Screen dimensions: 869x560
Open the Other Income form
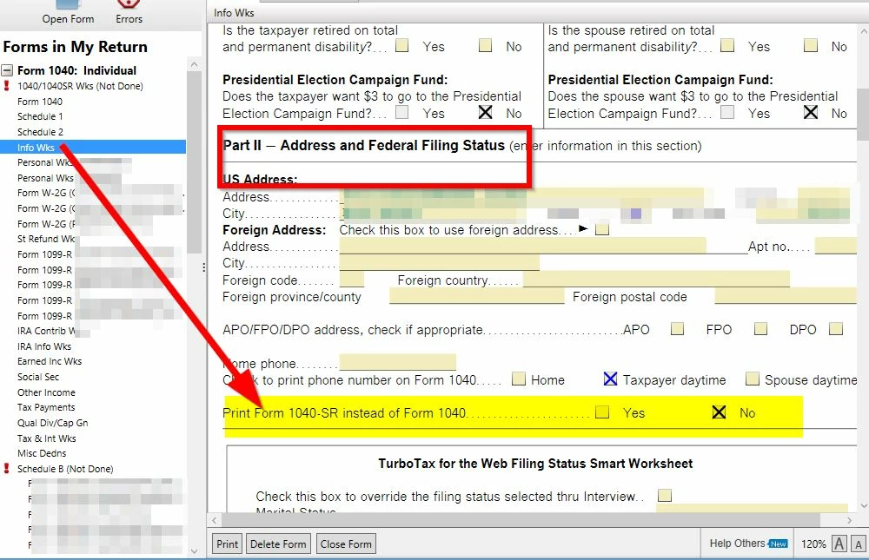(x=46, y=392)
